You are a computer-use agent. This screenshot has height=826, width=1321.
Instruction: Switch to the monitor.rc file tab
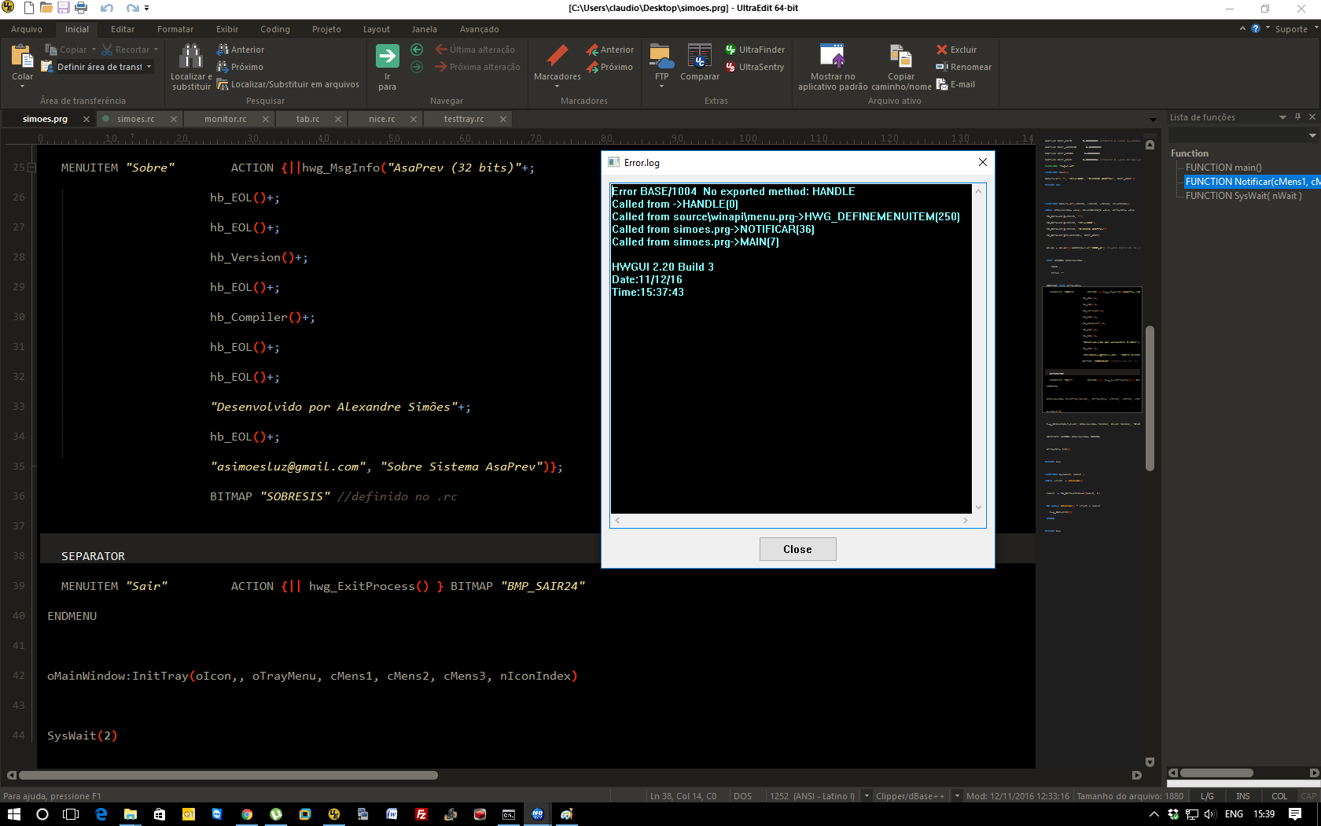tap(225, 119)
